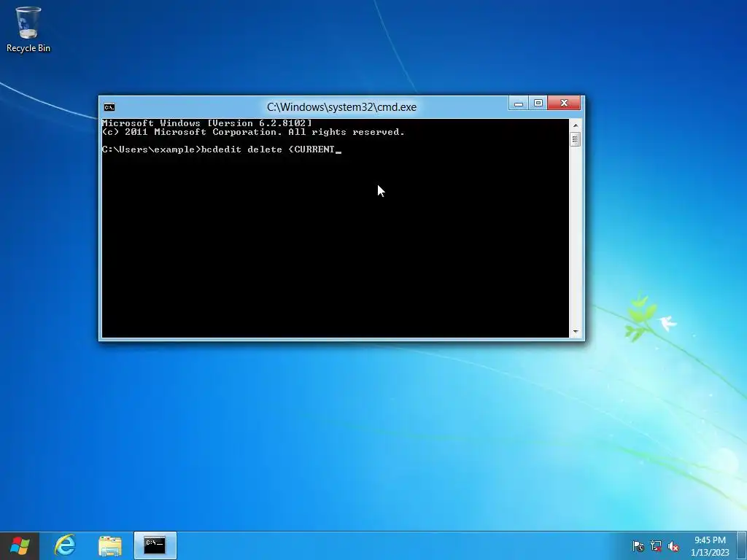
Task: Select the Command Prompt taskbar button
Action: pyautogui.click(x=155, y=545)
